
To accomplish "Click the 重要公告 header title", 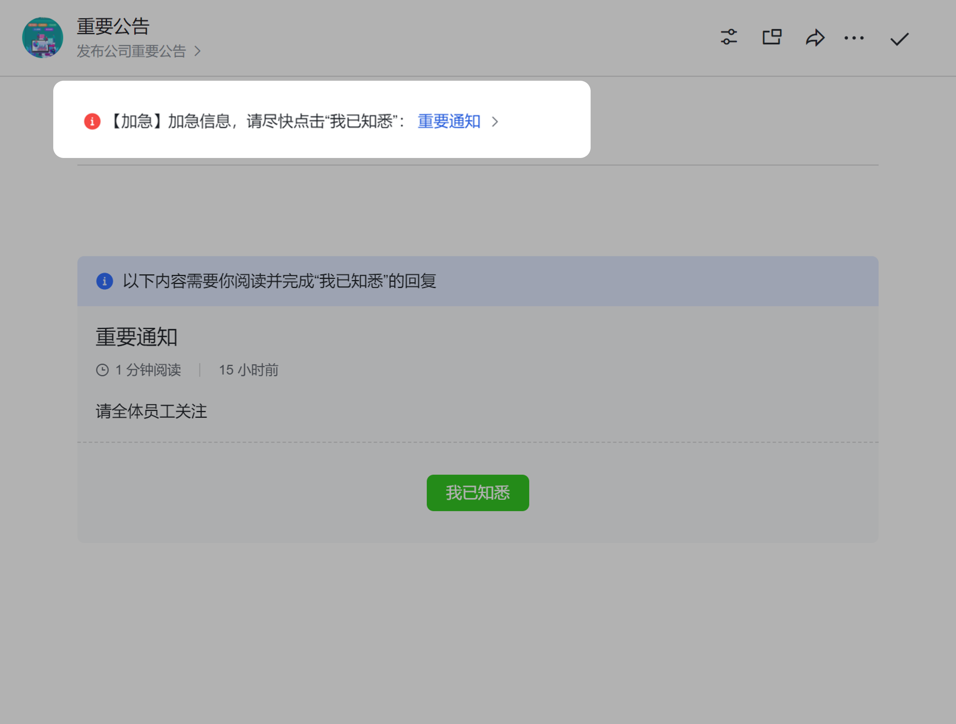I will (x=113, y=26).
